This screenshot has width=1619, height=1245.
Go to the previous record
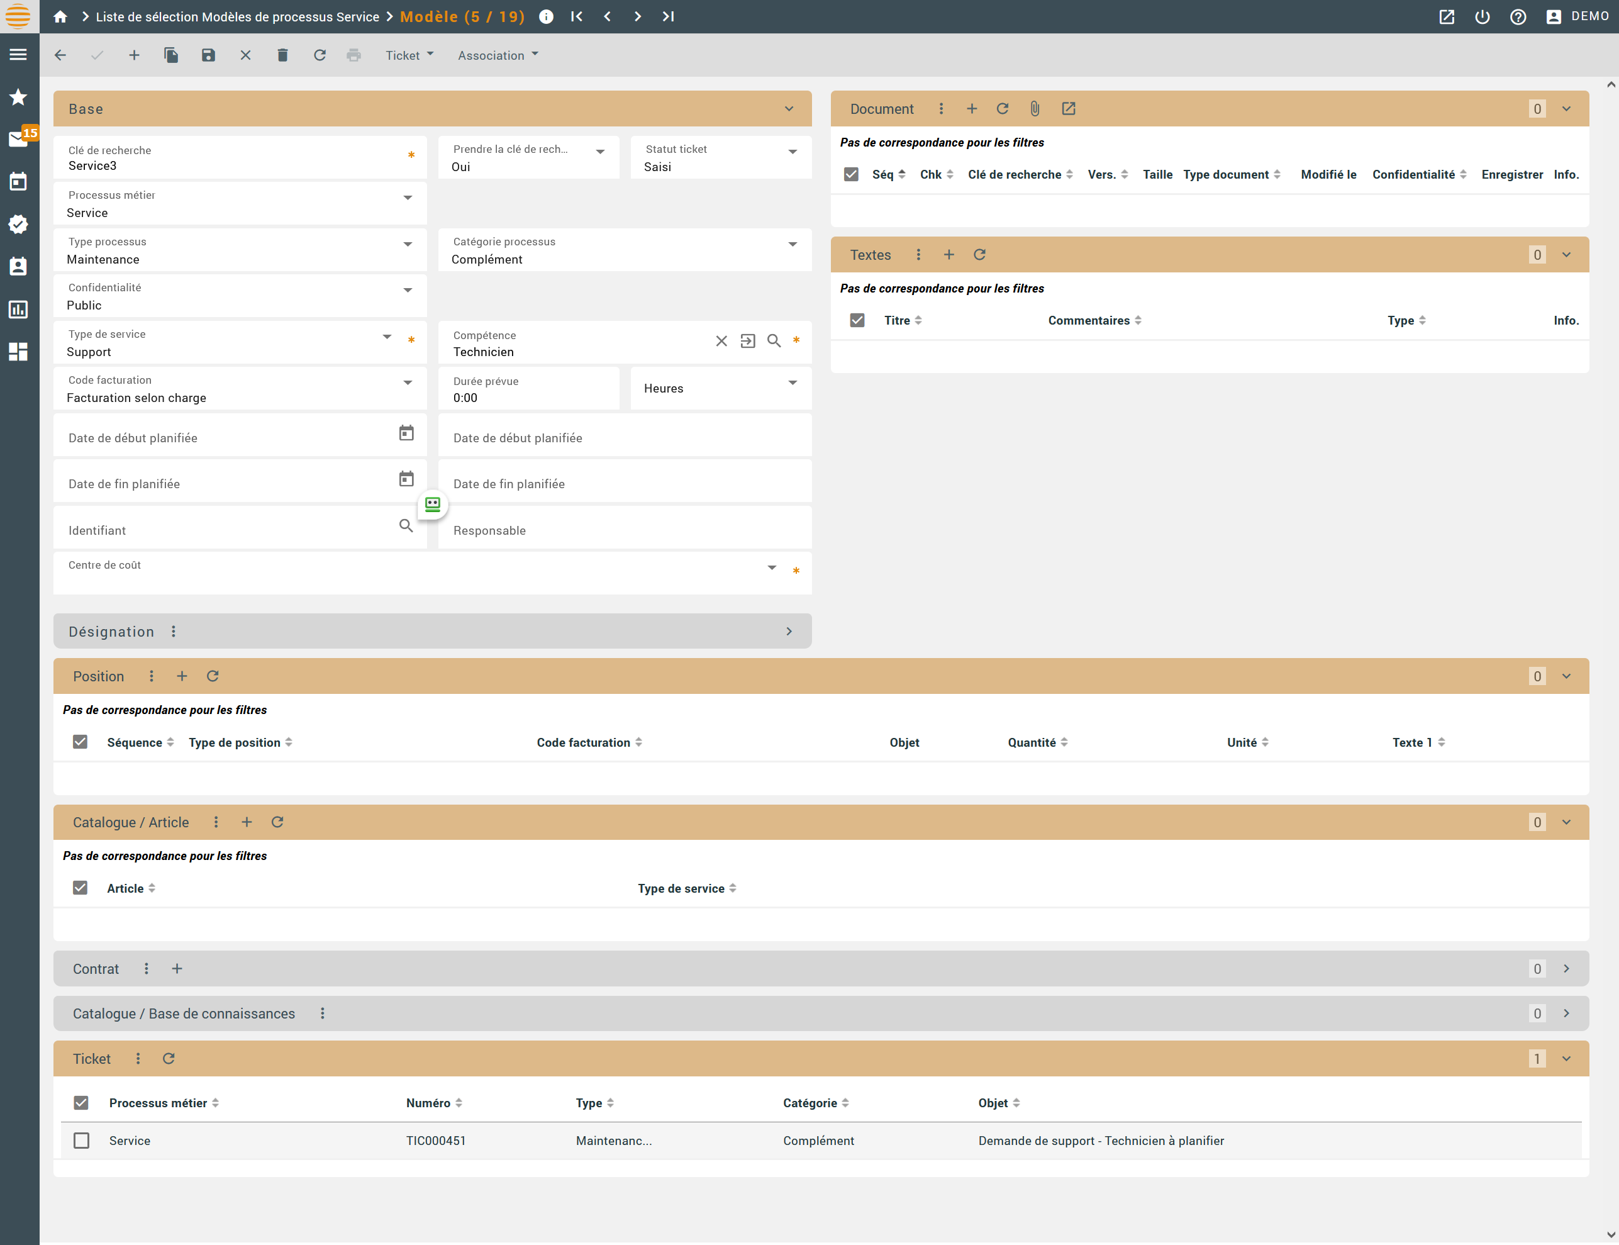point(607,16)
